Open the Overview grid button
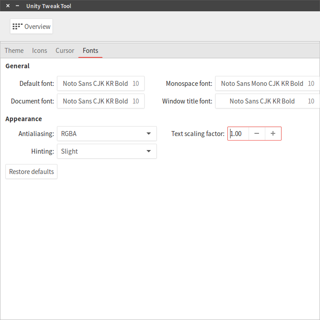Screen dimensions: 320x320 (x=32, y=26)
